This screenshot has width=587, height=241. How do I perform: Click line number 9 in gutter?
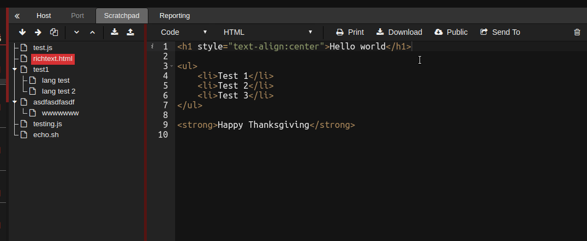[165, 125]
